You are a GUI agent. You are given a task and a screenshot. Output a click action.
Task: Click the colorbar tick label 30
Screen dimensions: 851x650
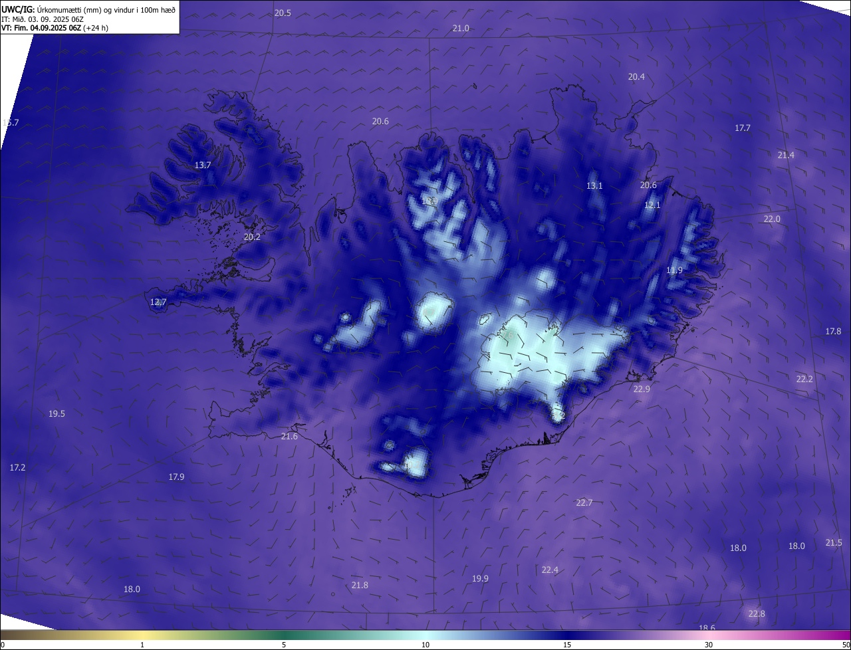coord(709,645)
